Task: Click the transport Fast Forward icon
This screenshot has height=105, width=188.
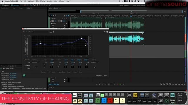Action: pos(112,84)
